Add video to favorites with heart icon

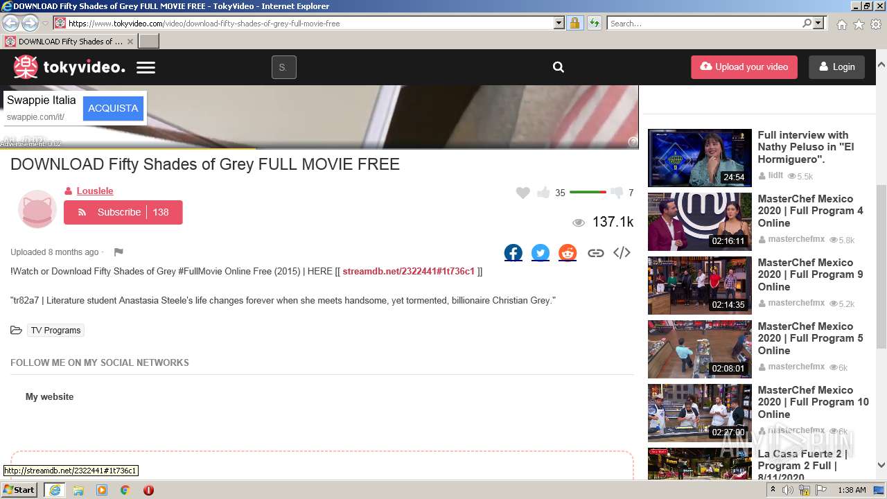[x=523, y=193]
